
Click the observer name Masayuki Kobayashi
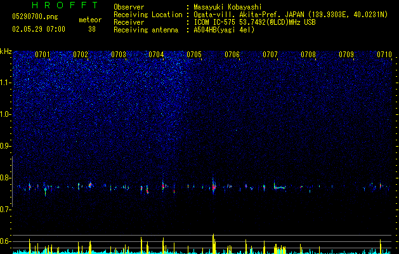228,7
